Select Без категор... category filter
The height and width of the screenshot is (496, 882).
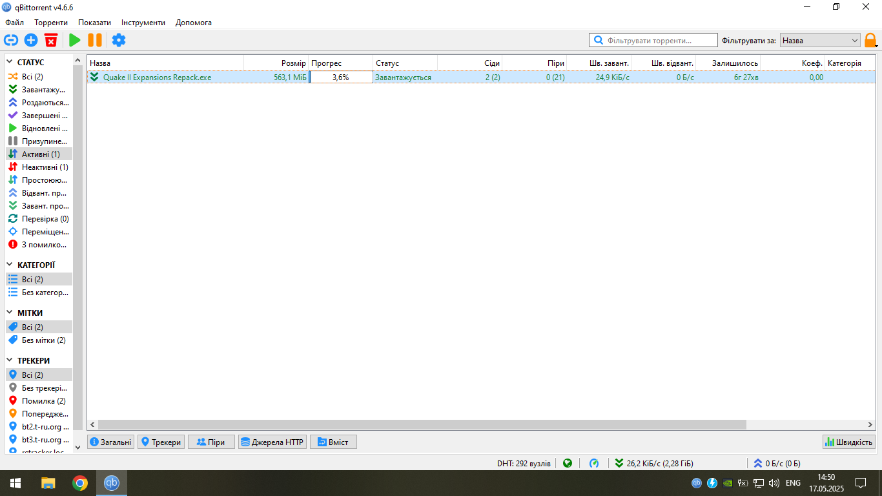(39, 293)
